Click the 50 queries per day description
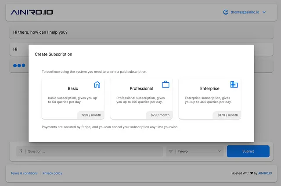This screenshot has width=281, height=186. coord(72,100)
